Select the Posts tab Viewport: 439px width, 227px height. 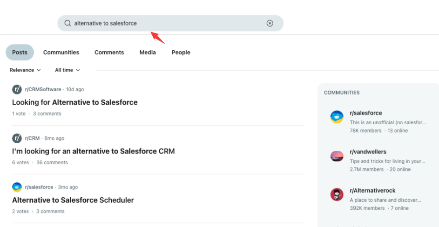click(x=20, y=53)
